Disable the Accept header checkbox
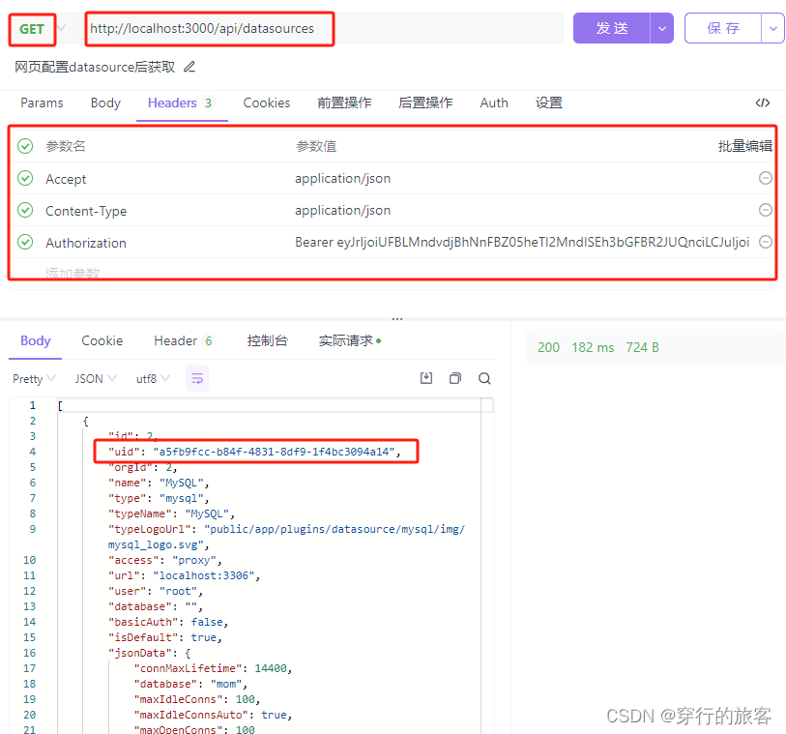This screenshot has width=786, height=734. (x=25, y=178)
